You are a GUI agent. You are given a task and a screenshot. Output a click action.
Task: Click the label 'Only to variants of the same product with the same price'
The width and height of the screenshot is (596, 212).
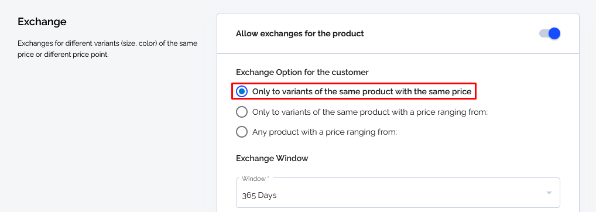pyautogui.click(x=362, y=91)
